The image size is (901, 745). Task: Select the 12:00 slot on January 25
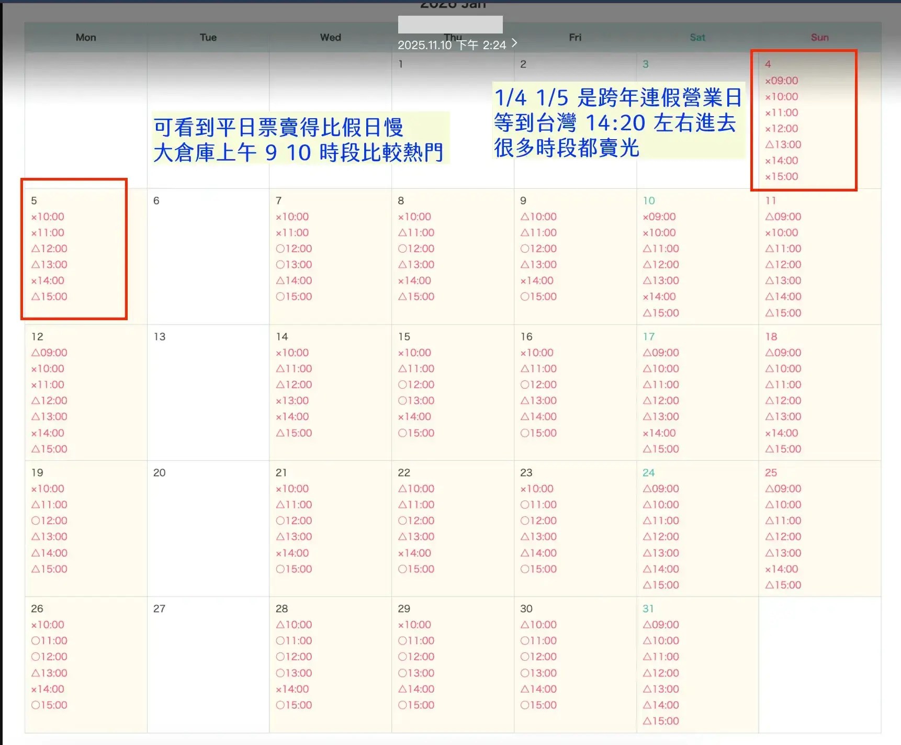(x=783, y=537)
